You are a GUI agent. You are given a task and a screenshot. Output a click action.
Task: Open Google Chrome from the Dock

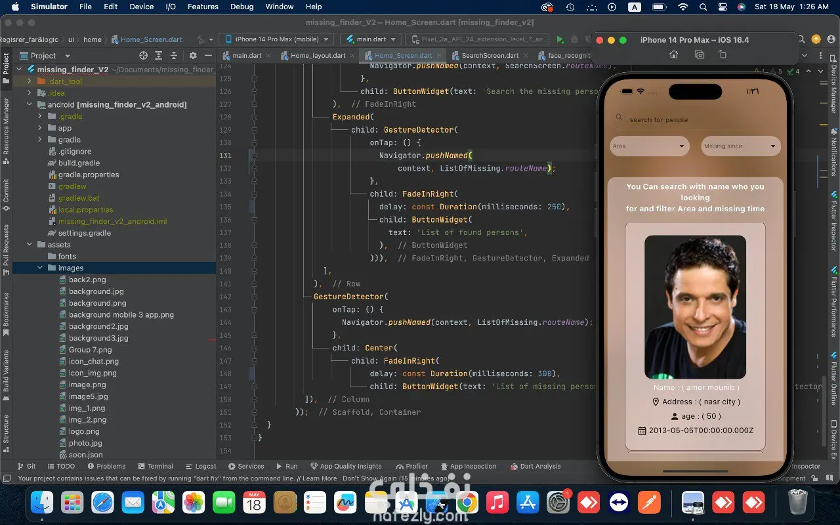467,503
